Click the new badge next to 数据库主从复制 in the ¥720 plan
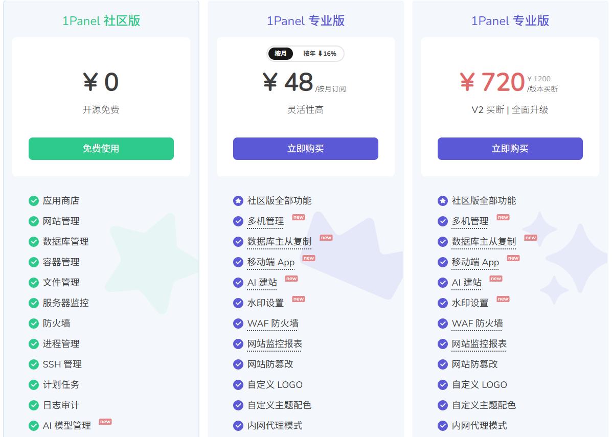Screen dimensions: 612x437 [531, 238]
